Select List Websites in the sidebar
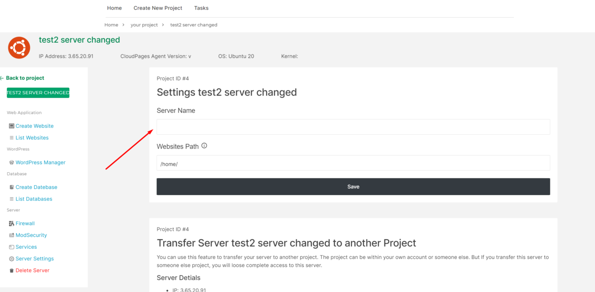 pyautogui.click(x=32, y=137)
